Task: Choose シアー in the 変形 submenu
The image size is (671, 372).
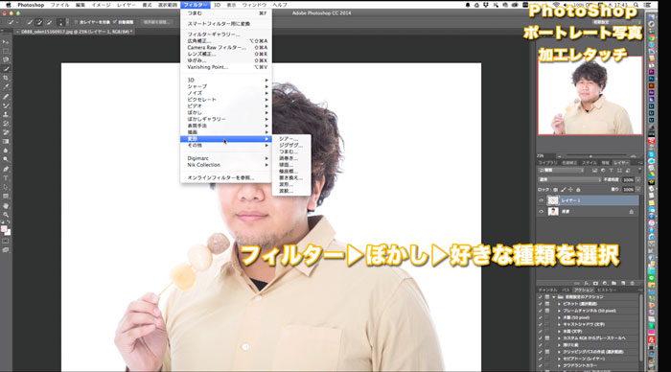Action: [291, 139]
